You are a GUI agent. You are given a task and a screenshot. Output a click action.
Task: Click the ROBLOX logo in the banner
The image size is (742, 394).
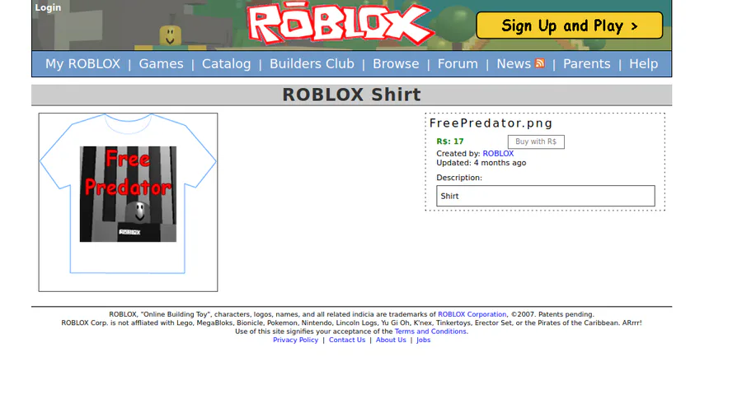340,24
